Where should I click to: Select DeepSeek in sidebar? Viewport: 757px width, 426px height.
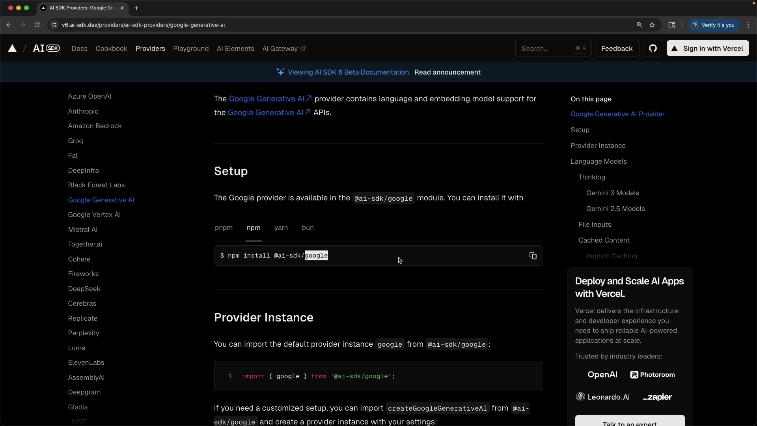point(84,289)
